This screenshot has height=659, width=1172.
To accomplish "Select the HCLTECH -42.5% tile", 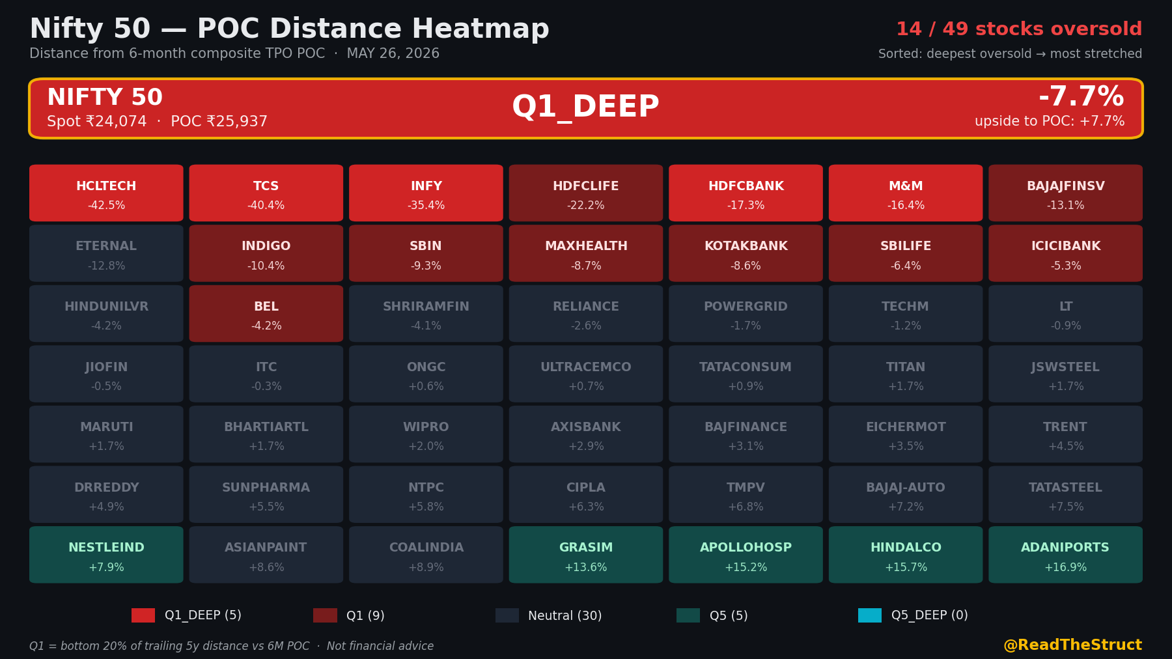I will coord(106,193).
